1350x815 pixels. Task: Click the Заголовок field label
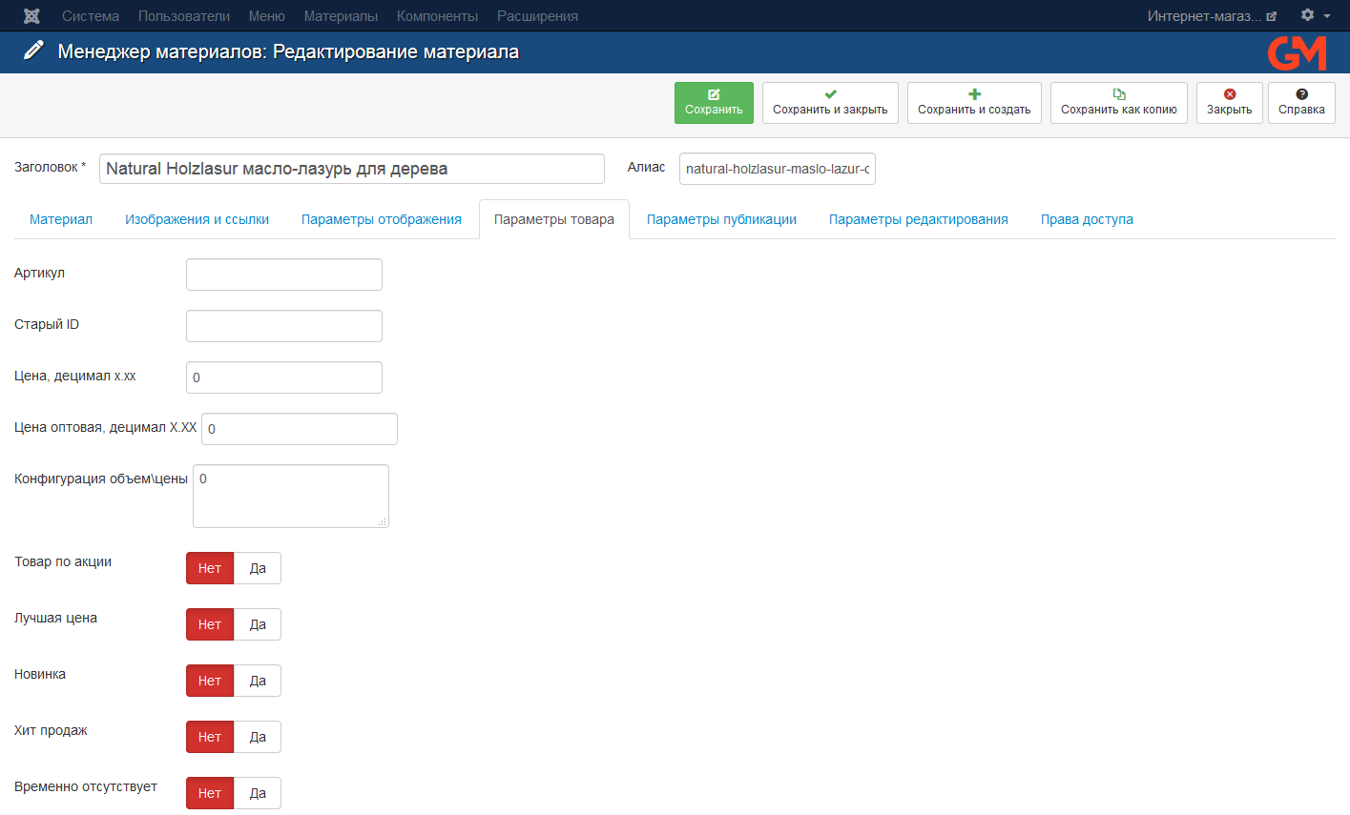(x=50, y=167)
